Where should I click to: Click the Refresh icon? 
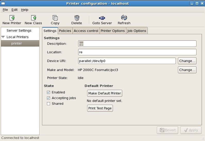124,17
